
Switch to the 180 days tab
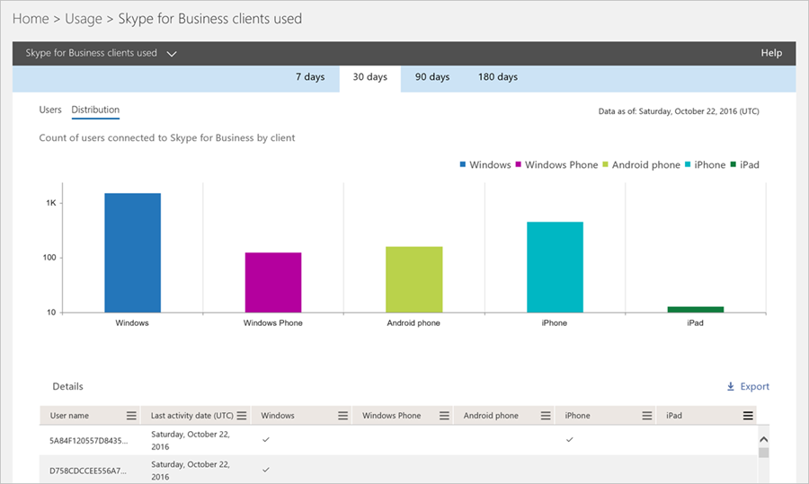point(498,77)
